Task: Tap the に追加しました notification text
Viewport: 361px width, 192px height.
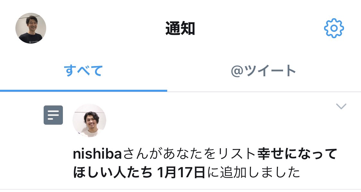Action: tap(254, 172)
